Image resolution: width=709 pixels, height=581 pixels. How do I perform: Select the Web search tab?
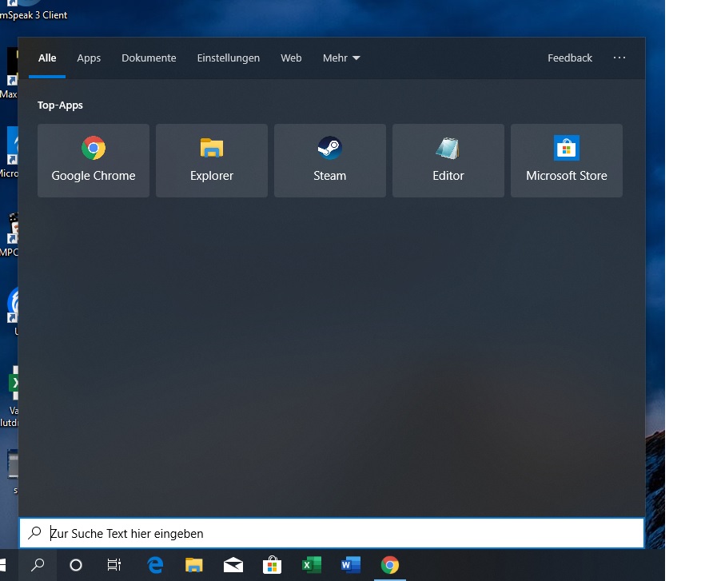291,58
